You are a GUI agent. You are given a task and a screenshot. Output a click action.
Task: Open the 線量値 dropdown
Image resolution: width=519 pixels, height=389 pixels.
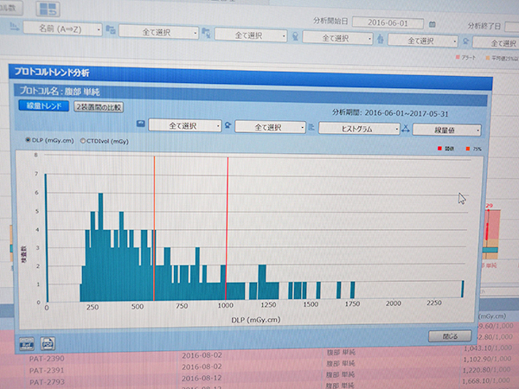[446, 129]
